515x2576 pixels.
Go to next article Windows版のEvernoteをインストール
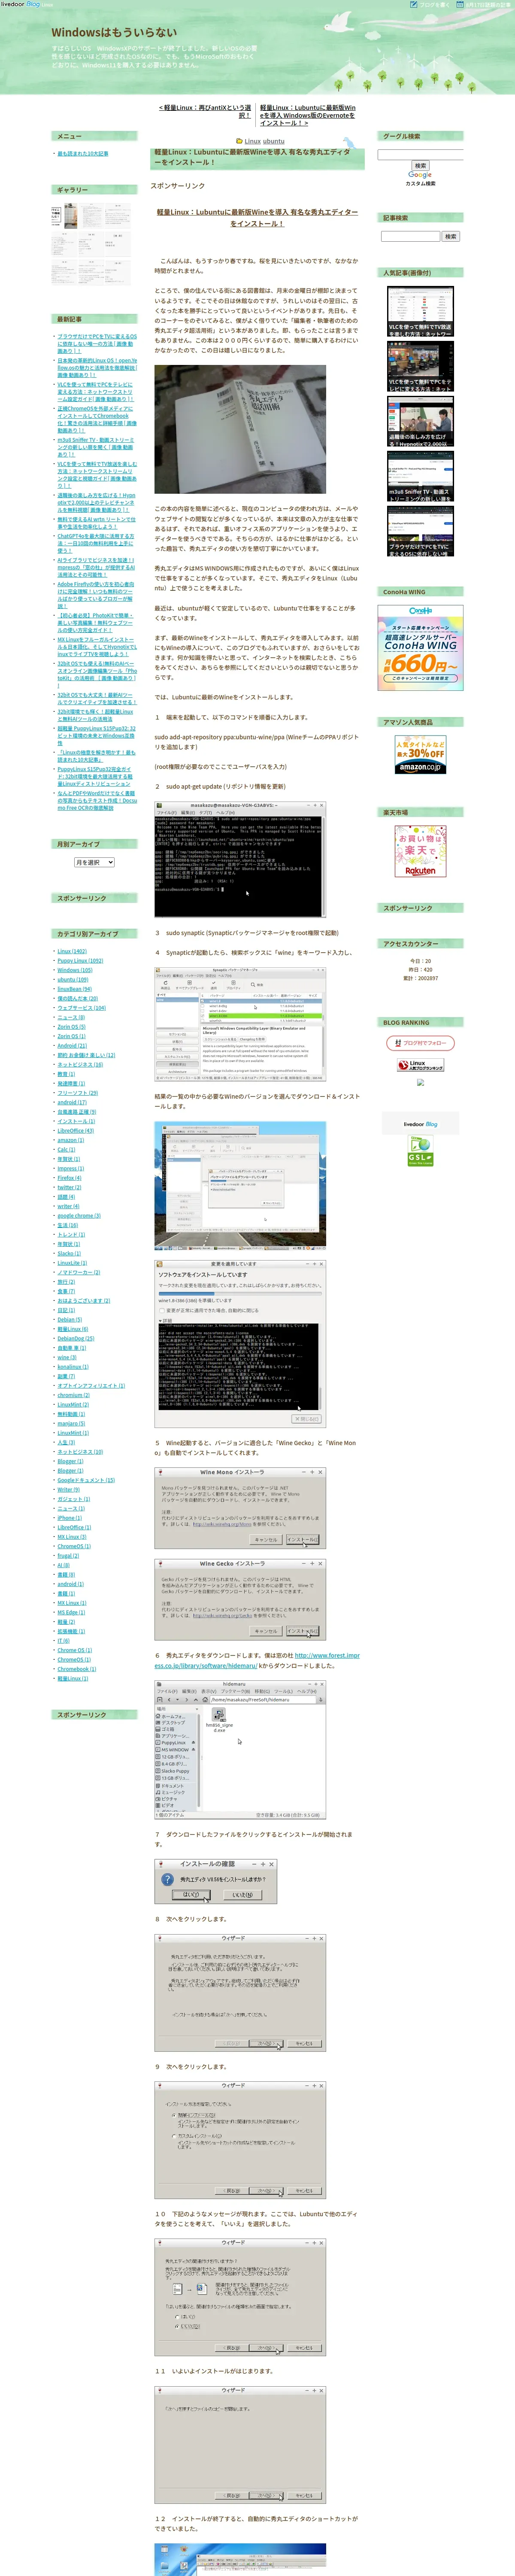pos(308,115)
